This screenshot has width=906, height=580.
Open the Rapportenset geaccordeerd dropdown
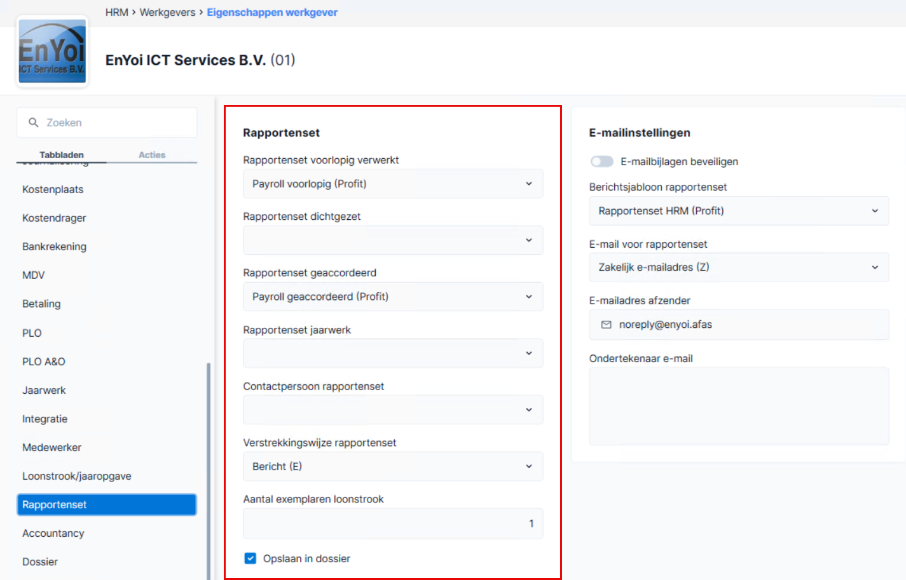coord(393,297)
